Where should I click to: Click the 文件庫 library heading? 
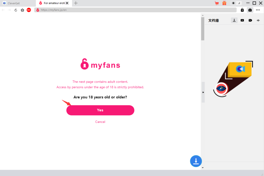[x=213, y=21]
